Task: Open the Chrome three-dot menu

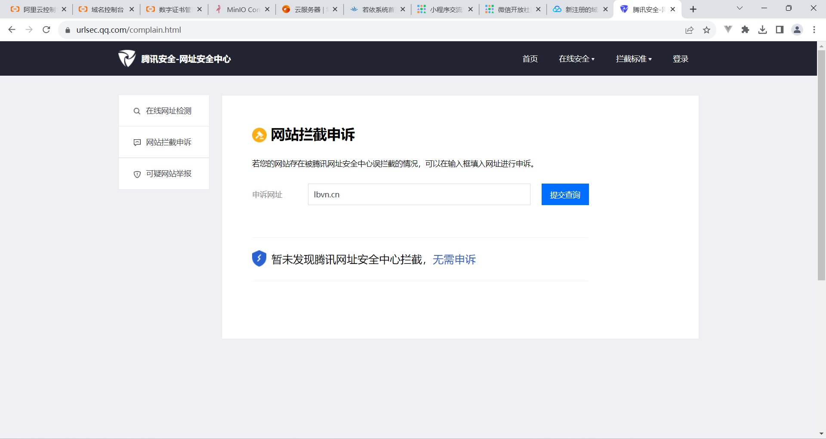Action: 814,30
